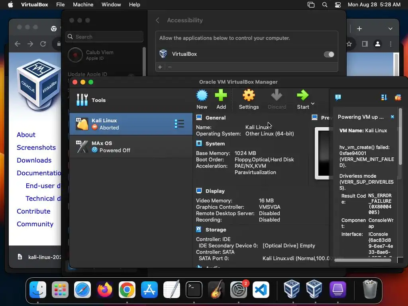Viewport: 408px width, 306px height.
Task: Go back from Accessibility settings
Action: (x=157, y=20)
